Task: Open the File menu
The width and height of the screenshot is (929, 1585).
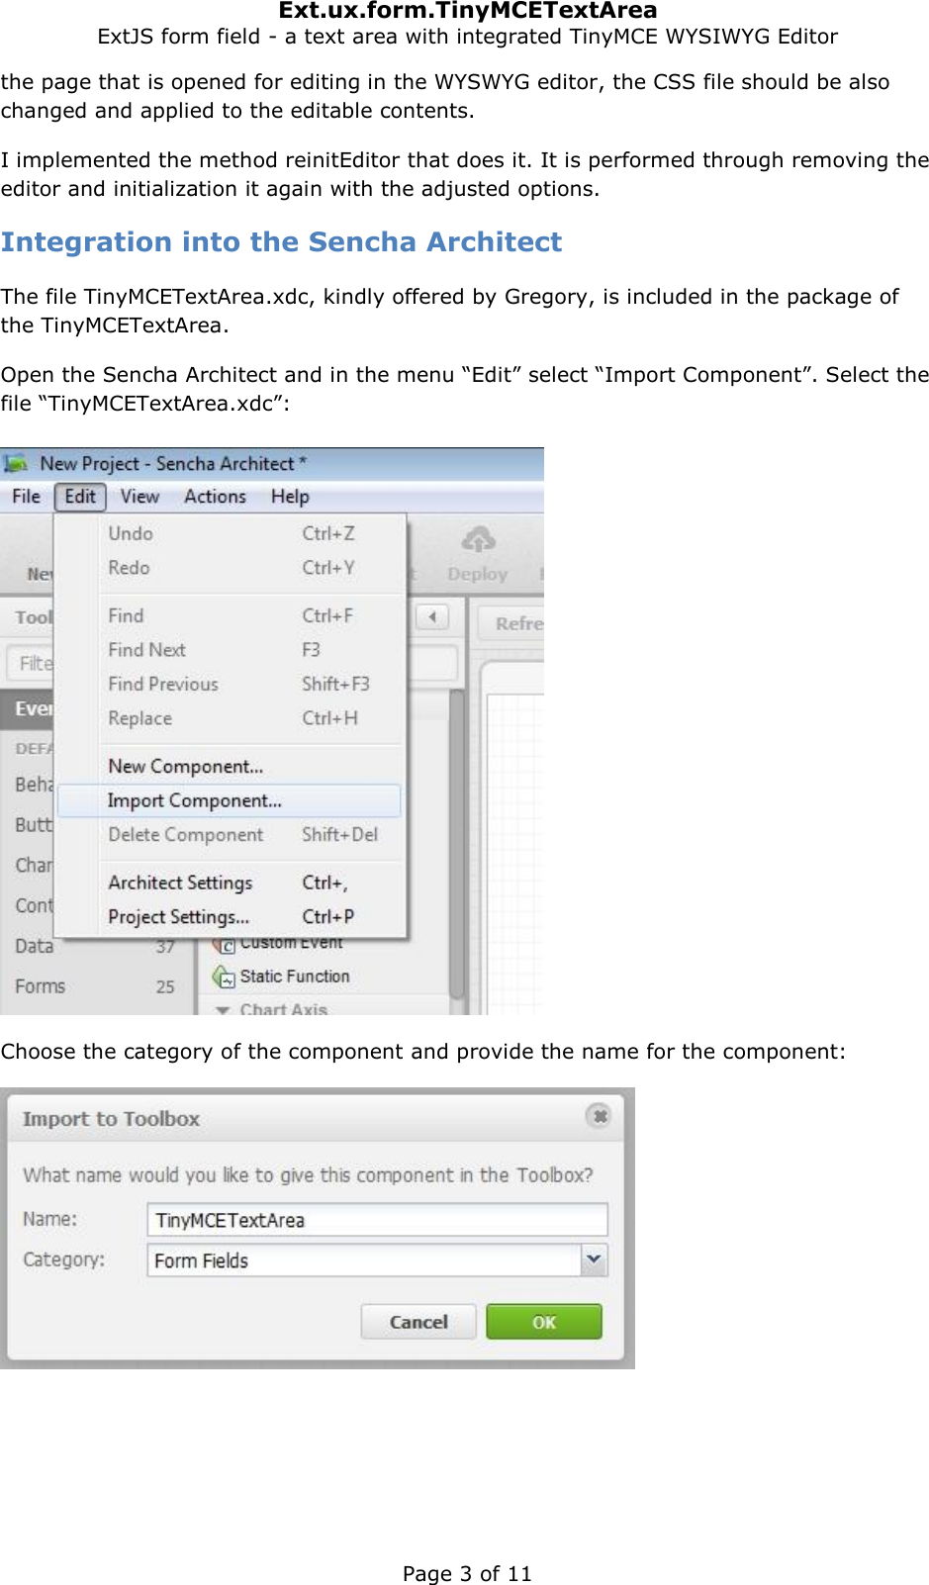Action: click(x=26, y=497)
